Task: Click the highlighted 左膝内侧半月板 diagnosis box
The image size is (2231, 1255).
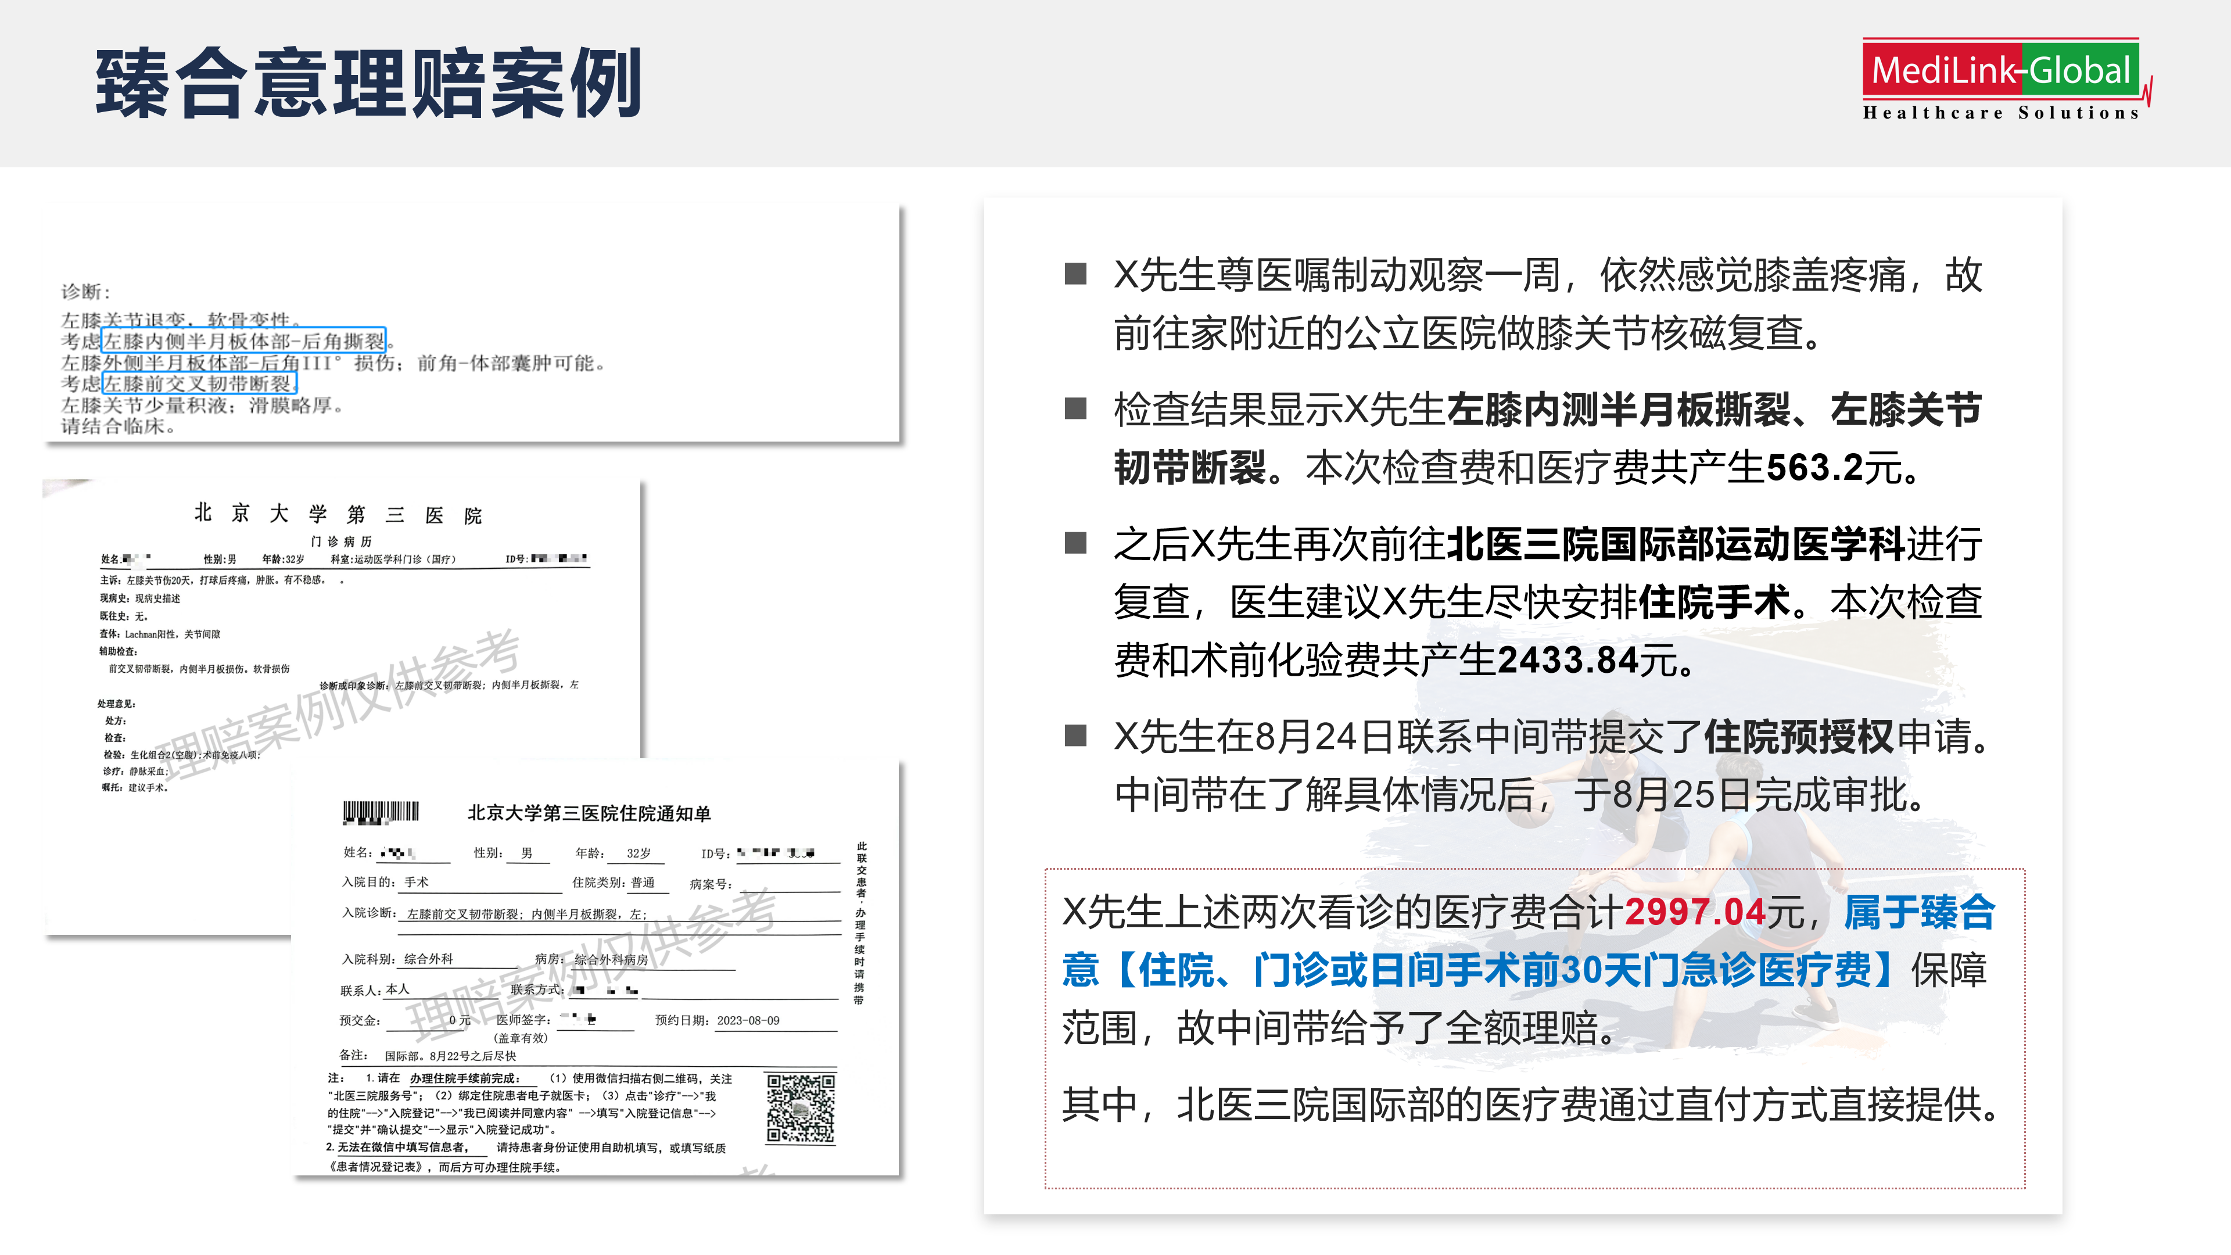Action: pyautogui.click(x=243, y=340)
